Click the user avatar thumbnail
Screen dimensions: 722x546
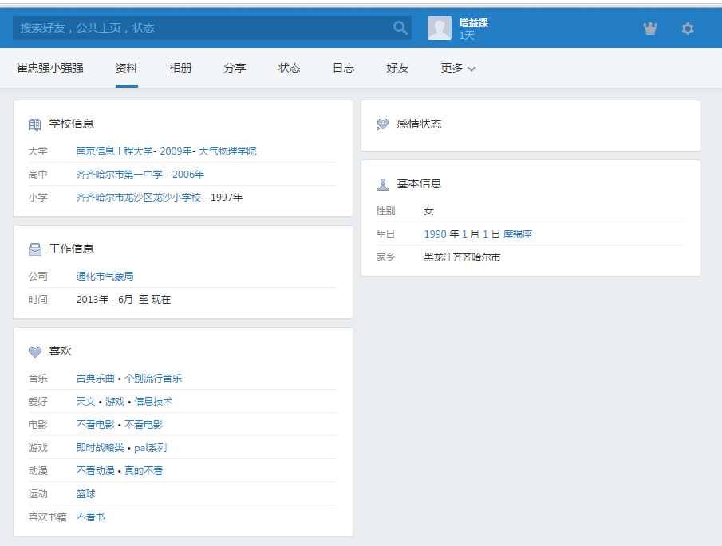tap(440, 28)
